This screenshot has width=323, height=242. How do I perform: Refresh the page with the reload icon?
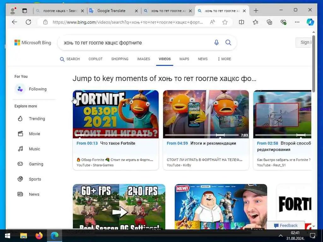tap(28, 22)
